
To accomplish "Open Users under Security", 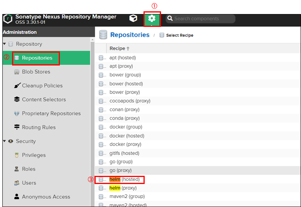I will coord(29,183).
